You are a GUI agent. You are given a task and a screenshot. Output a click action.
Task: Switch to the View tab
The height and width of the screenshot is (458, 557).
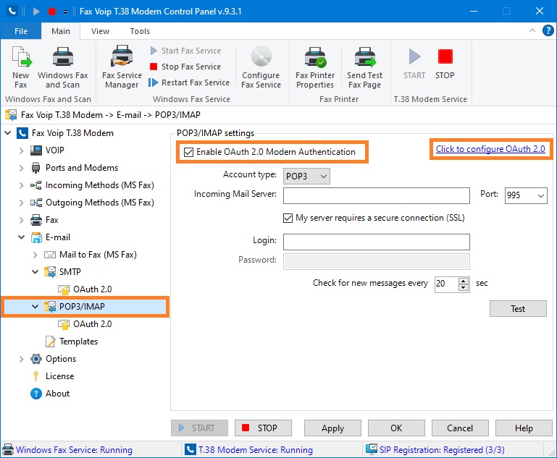pyautogui.click(x=100, y=31)
